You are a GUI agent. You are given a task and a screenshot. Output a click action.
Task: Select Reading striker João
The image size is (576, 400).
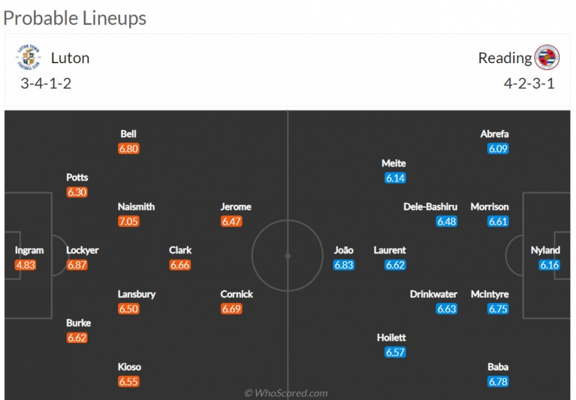pyautogui.click(x=343, y=250)
